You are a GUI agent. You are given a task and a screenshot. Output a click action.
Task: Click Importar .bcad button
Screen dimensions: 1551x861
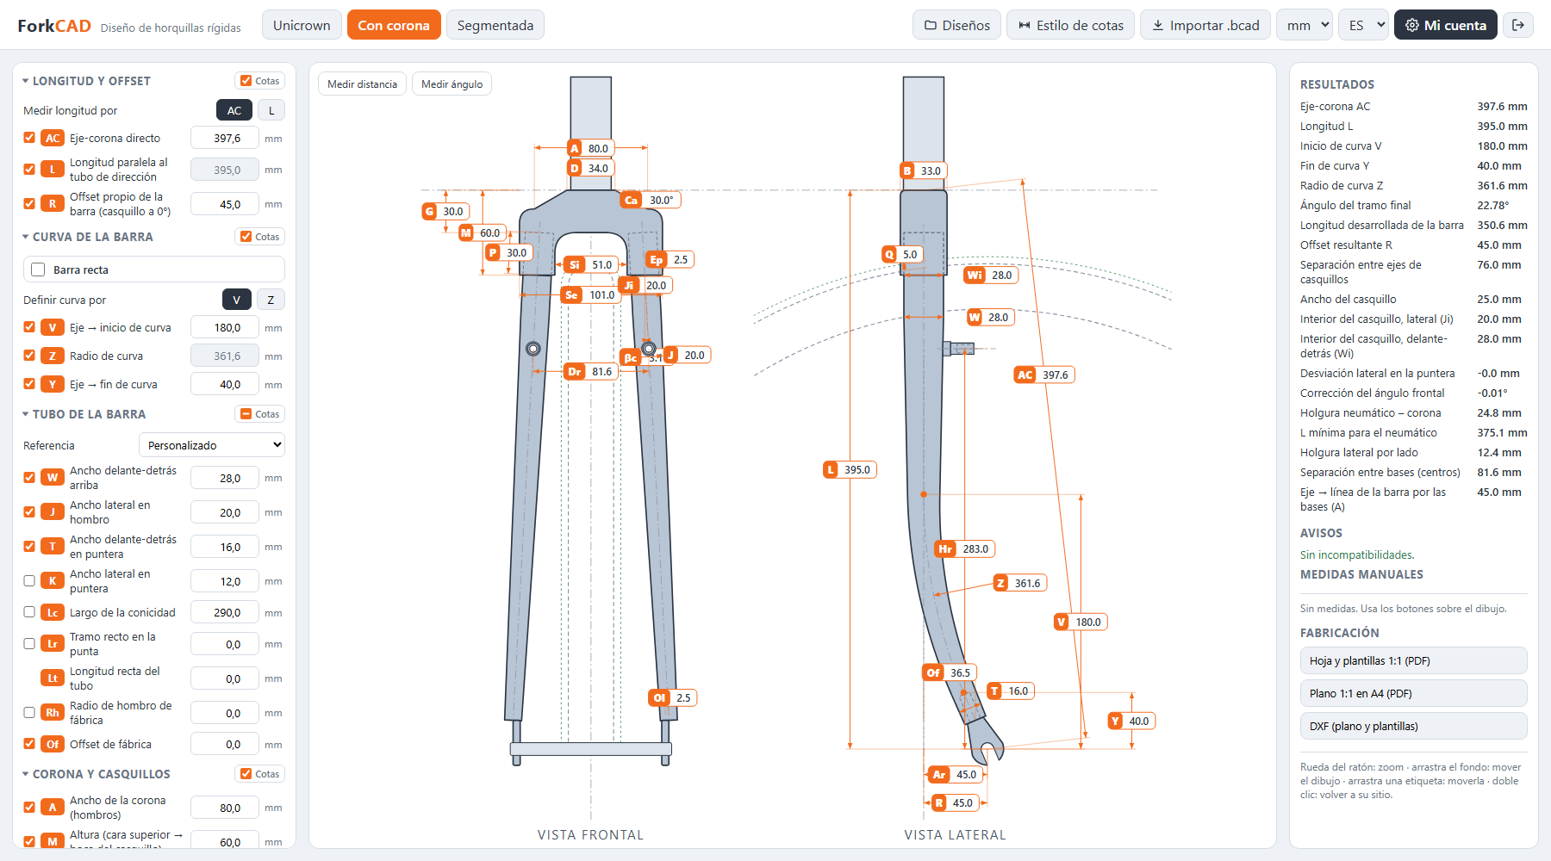coord(1205,25)
